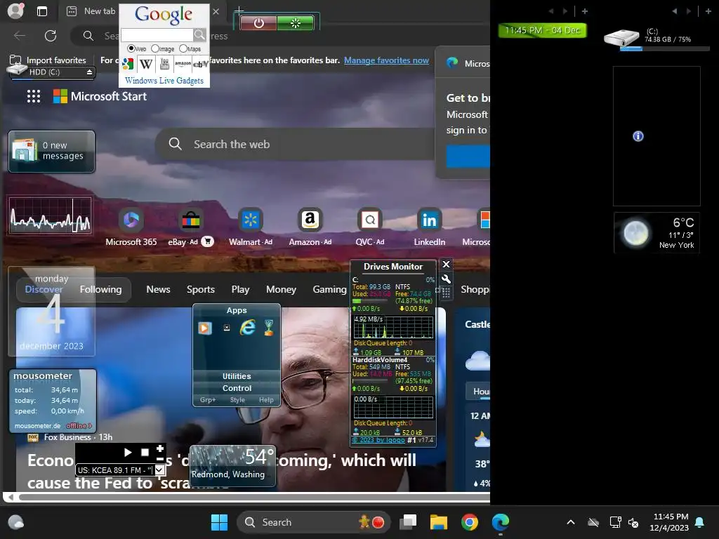The image size is (719, 539).
Task: Choose the Amazon search provider icon
Action: pos(183,64)
